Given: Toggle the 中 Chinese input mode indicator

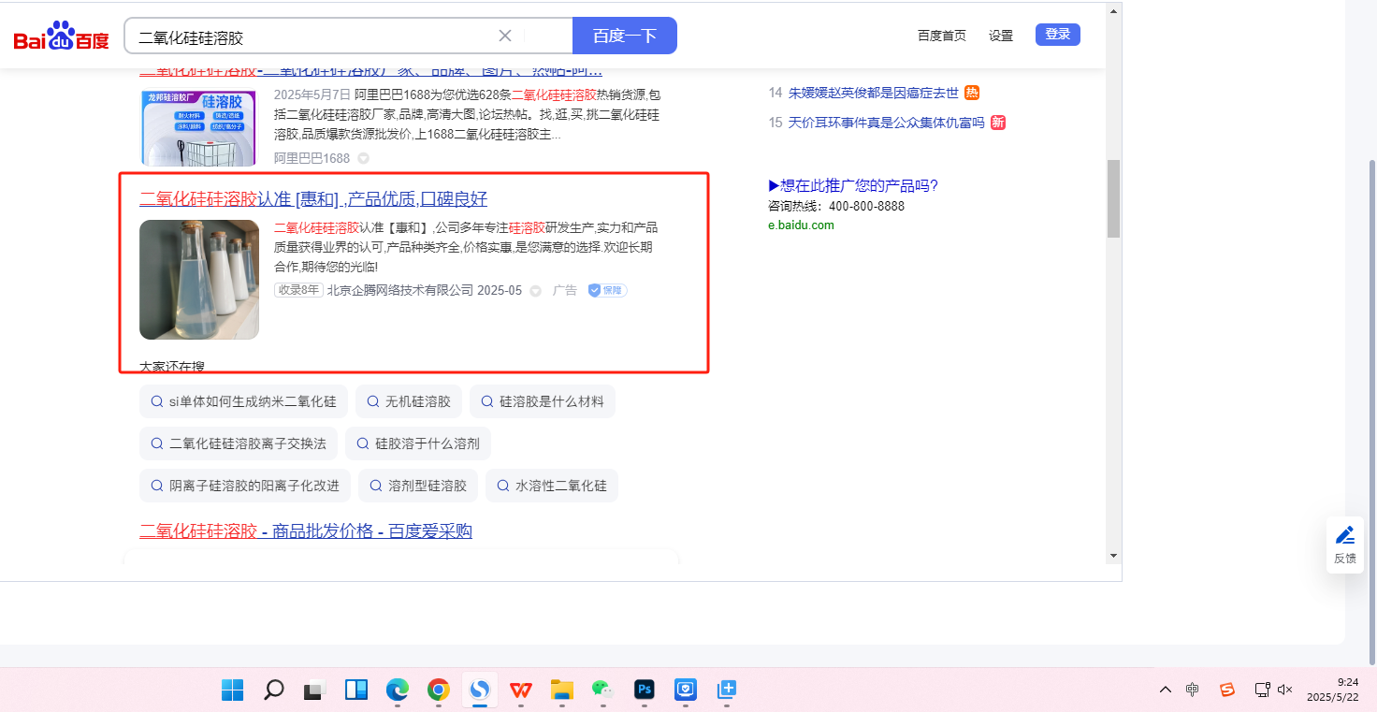Looking at the screenshot, I should click(x=1193, y=690).
